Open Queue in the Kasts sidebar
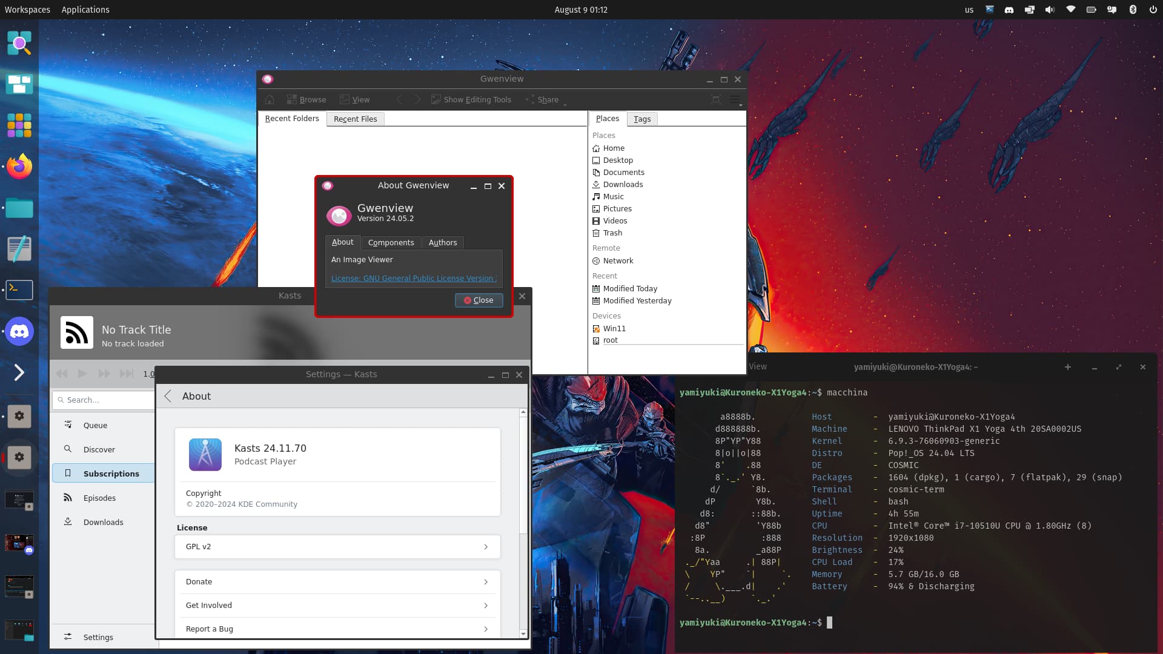 (x=95, y=425)
